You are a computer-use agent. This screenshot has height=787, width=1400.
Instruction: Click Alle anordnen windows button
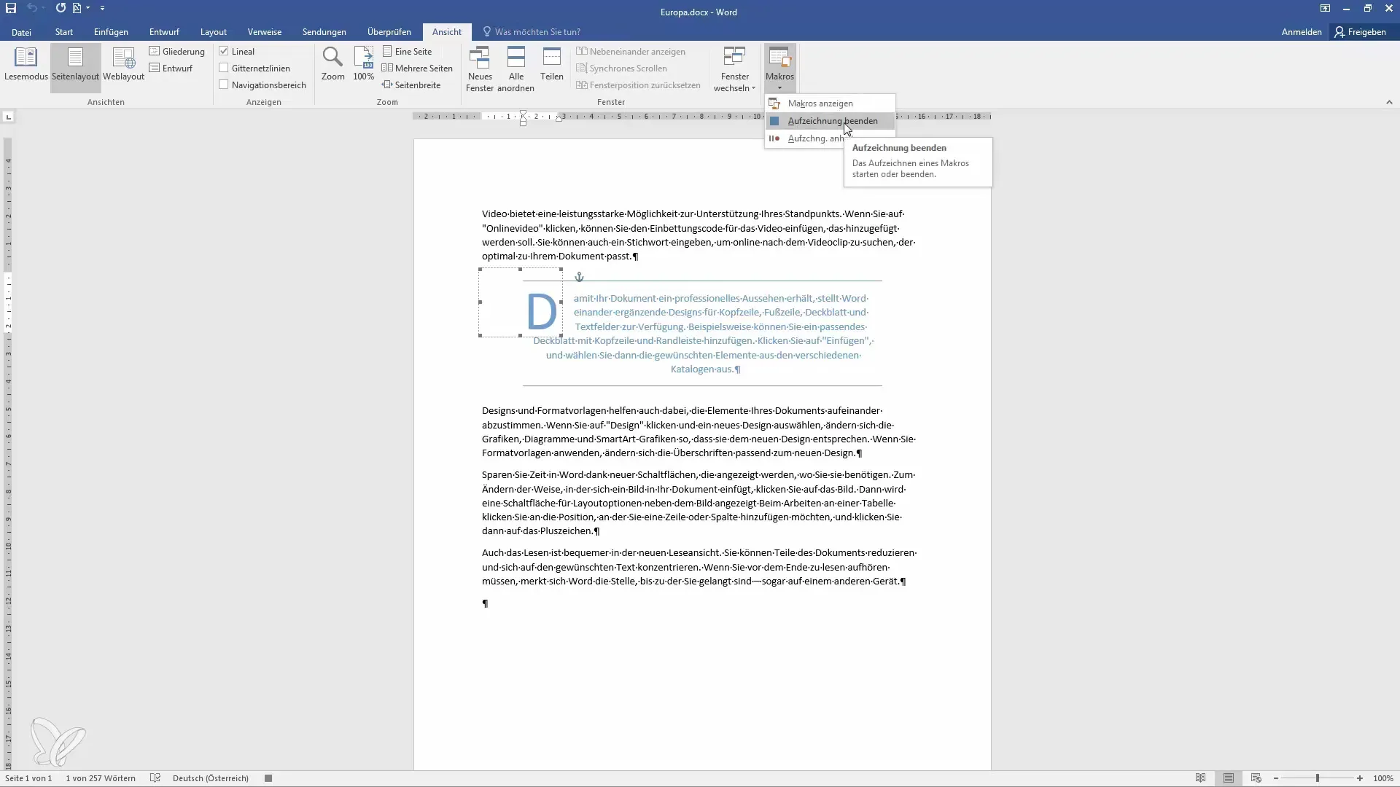(x=516, y=69)
